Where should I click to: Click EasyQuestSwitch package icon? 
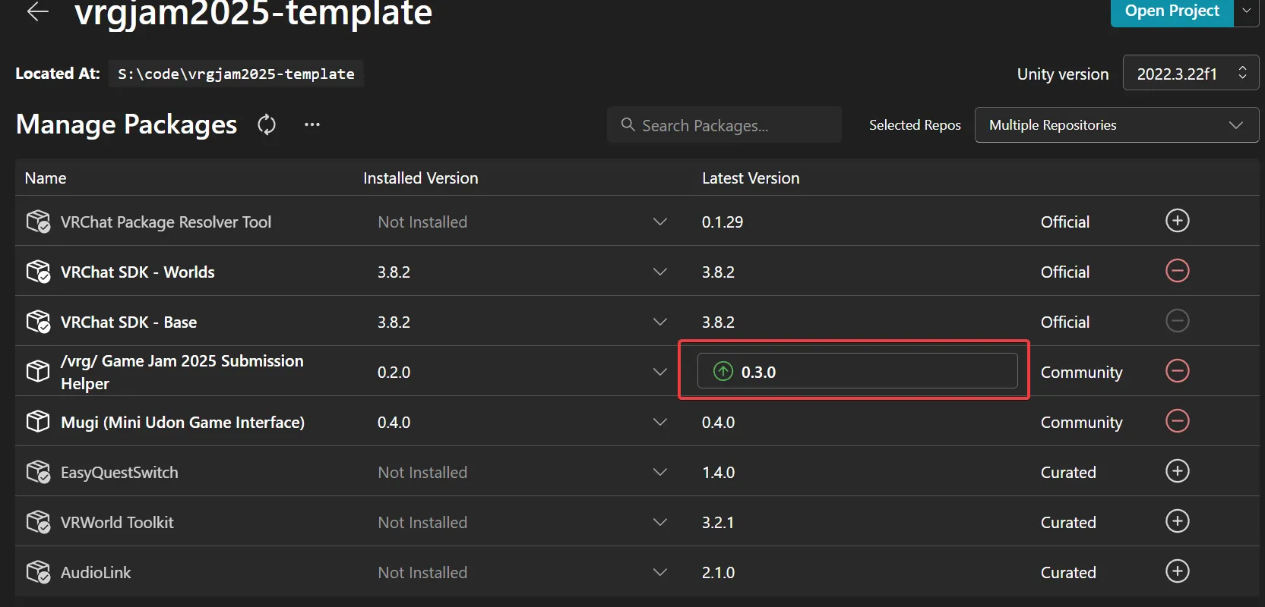(38, 472)
